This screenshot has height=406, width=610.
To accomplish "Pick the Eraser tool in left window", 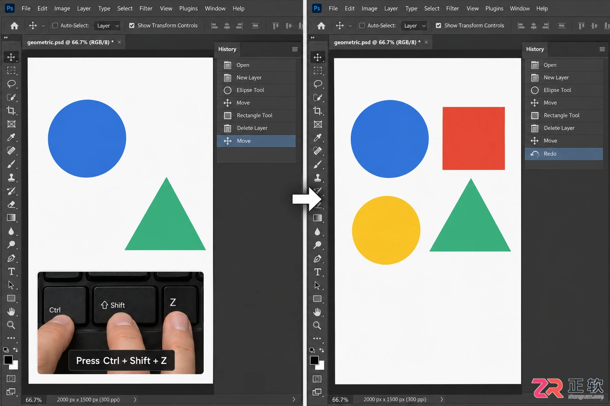I will click(x=11, y=204).
